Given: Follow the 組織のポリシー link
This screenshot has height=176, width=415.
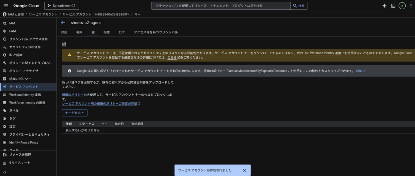Looking at the screenshot, I should [74, 95].
